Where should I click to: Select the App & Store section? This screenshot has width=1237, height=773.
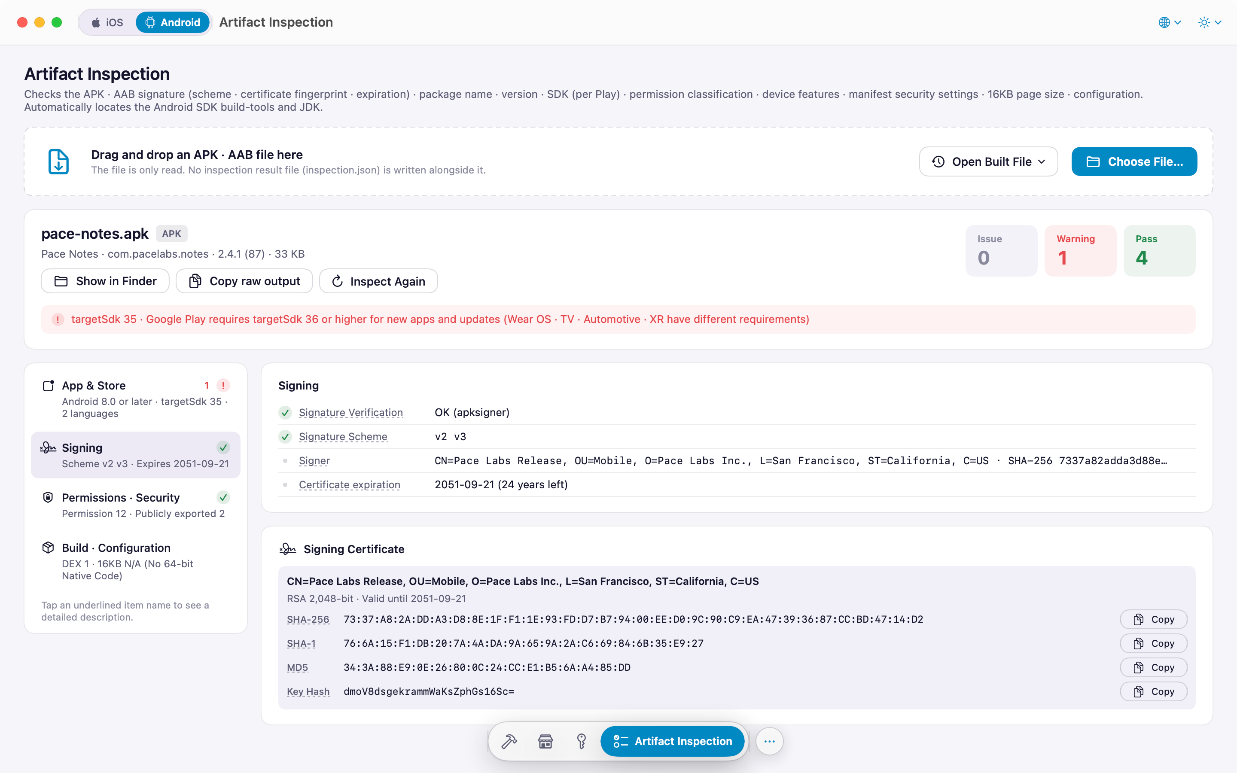(x=135, y=399)
